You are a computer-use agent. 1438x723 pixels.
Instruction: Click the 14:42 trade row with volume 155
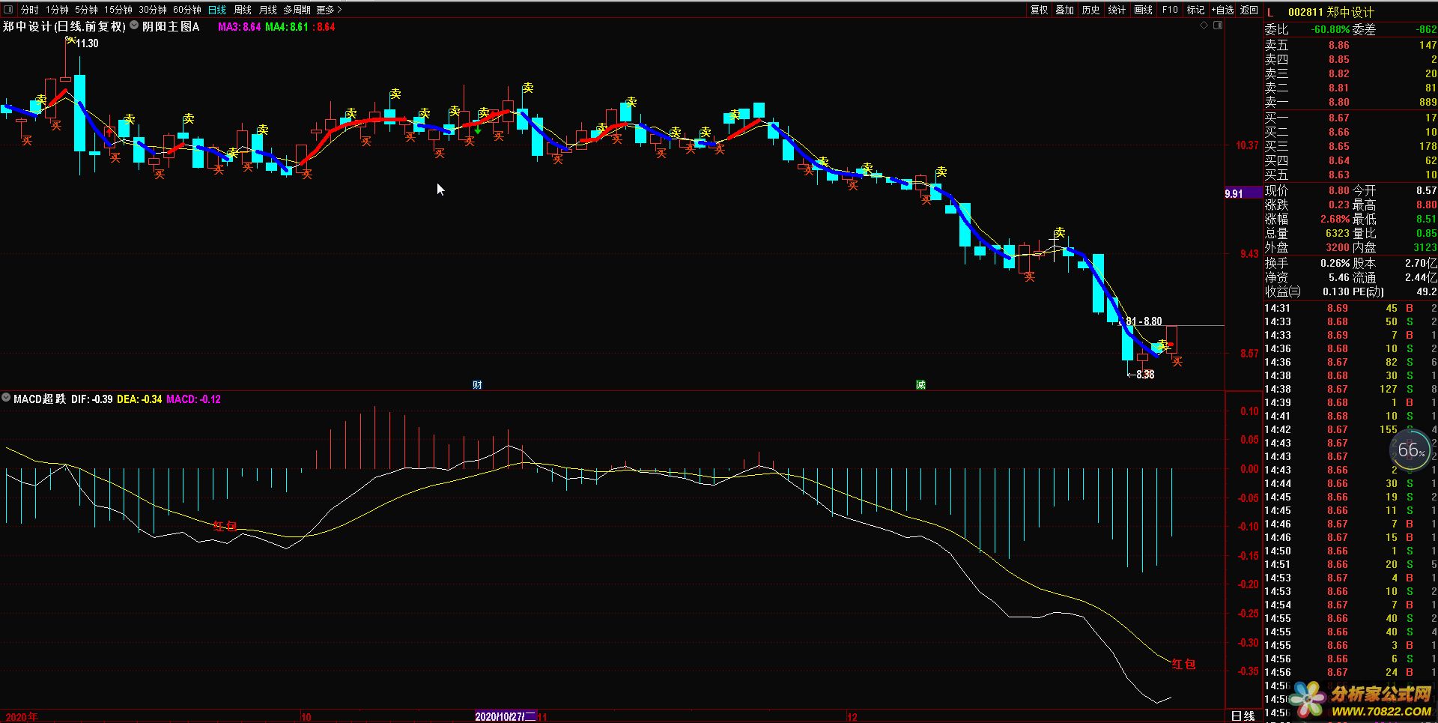(1350, 429)
